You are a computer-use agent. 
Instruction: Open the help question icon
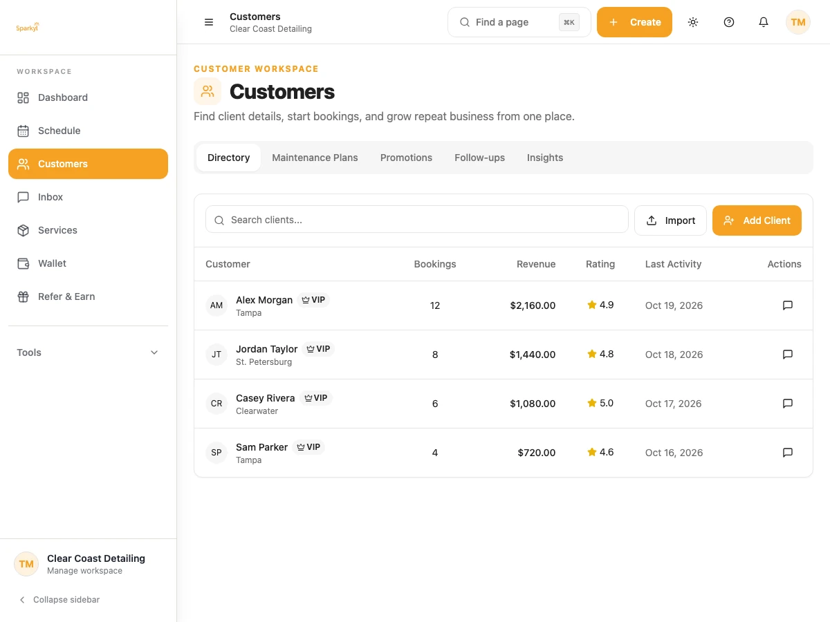pyautogui.click(x=729, y=22)
